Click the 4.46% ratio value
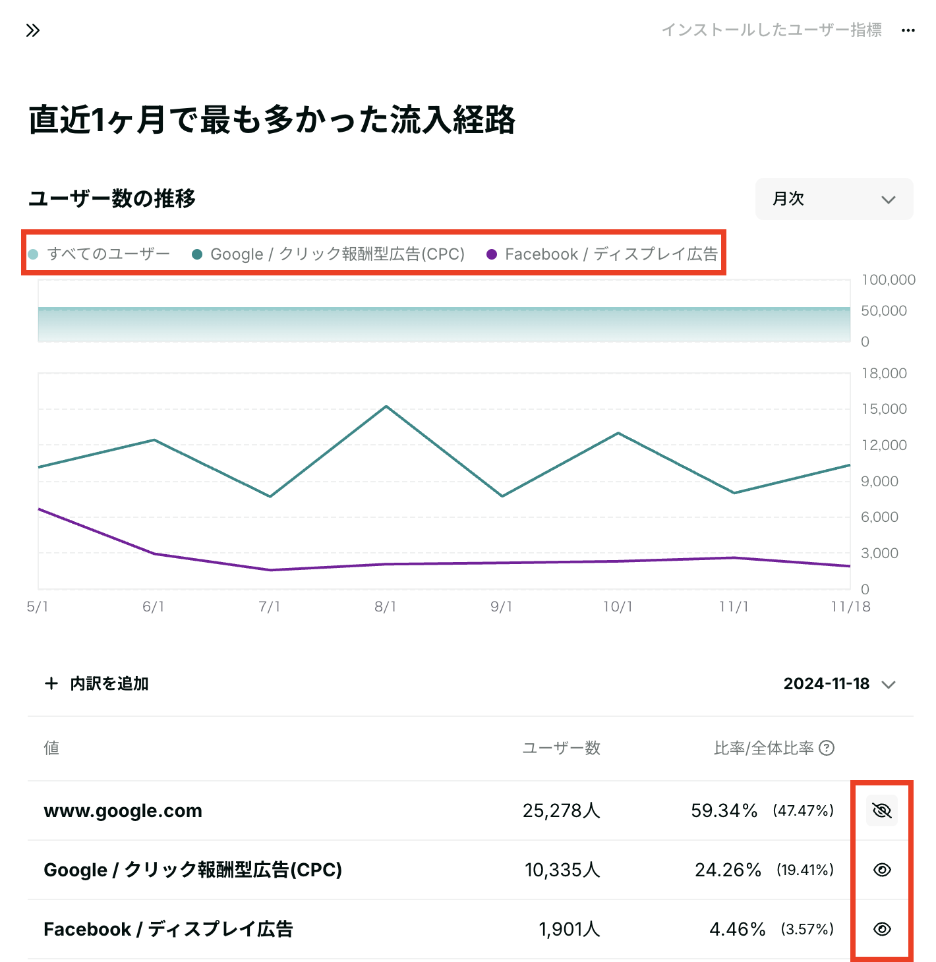The height and width of the screenshot is (962, 936). pyautogui.click(x=738, y=929)
